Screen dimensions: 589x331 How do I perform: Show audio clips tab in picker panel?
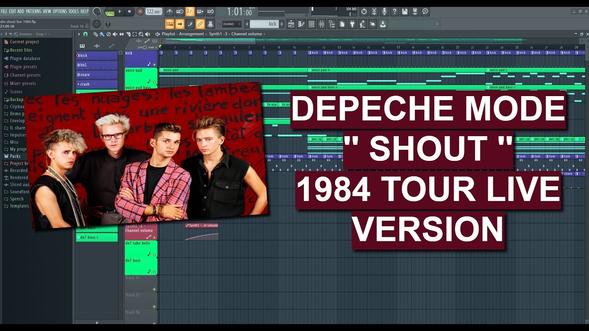[97, 46]
